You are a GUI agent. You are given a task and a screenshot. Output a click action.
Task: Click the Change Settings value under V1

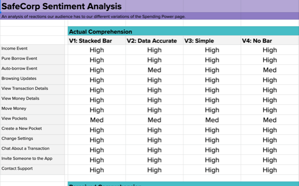97,140
